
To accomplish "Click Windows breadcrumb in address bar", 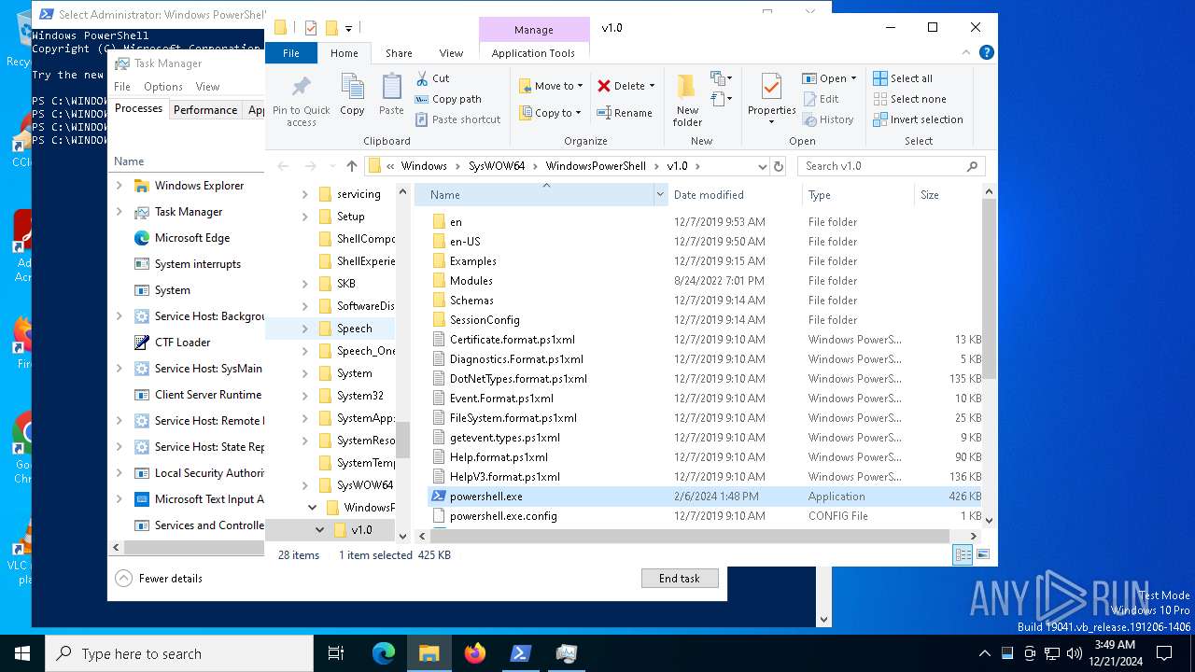I will [425, 166].
